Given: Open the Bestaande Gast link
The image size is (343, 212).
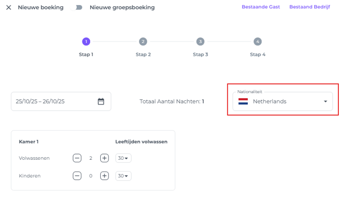Looking at the screenshot, I should 261,7.
